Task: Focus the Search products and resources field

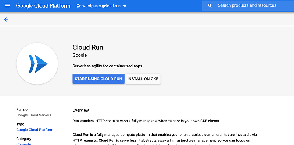Action: point(248,5)
